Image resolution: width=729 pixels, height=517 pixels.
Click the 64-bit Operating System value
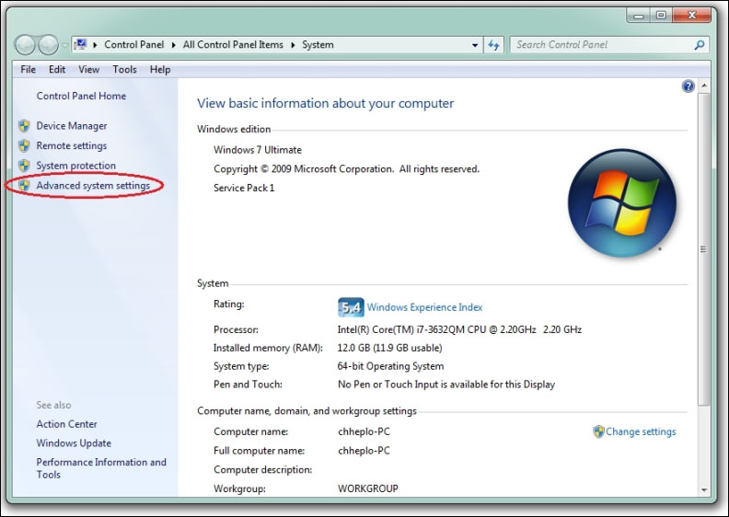coord(390,366)
